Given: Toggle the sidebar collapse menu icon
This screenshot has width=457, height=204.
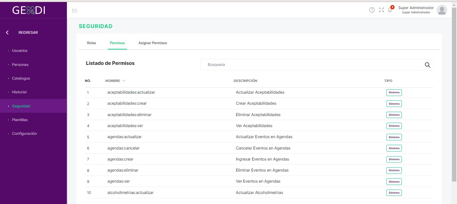Looking at the screenshot, I should coord(75,11).
